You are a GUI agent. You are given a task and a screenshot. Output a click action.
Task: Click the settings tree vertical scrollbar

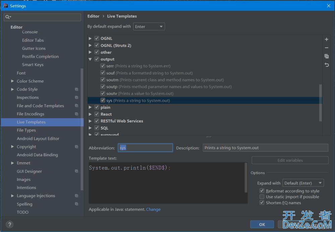click(82, 130)
